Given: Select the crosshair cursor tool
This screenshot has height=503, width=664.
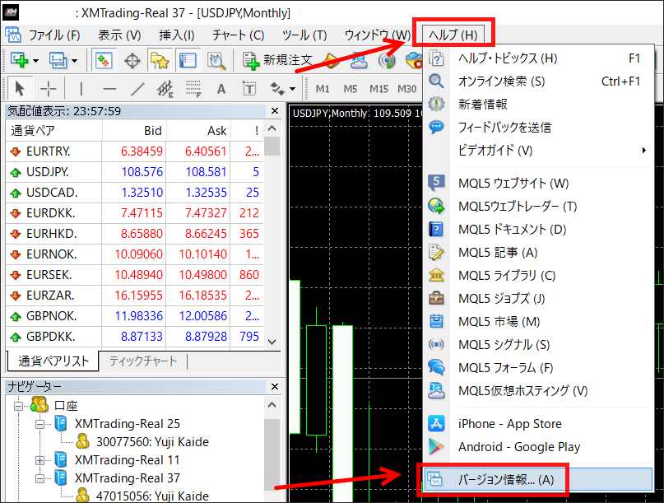Looking at the screenshot, I should pyautogui.click(x=49, y=88).
